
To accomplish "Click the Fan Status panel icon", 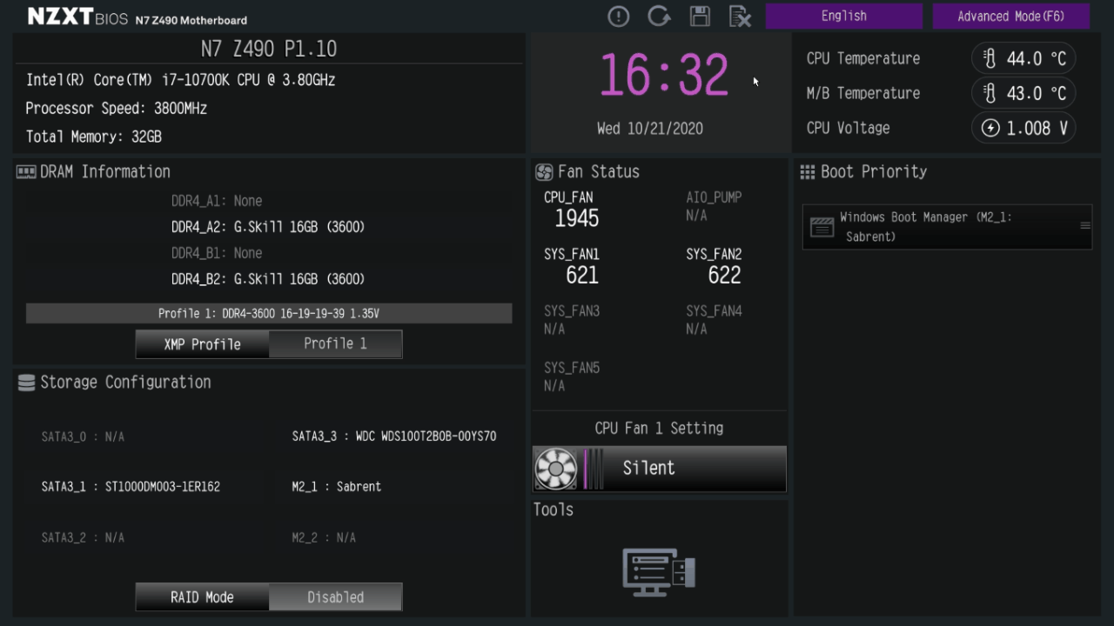I will [x=544, y=171].
